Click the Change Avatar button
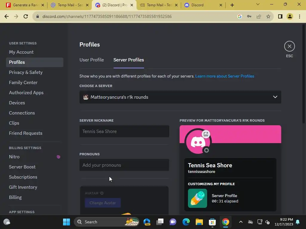This screenshot has width=306, height=229. 103,203
